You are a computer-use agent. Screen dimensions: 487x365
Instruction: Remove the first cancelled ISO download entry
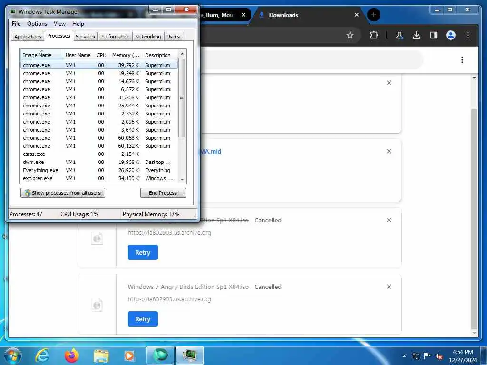[x=389, y=220]
